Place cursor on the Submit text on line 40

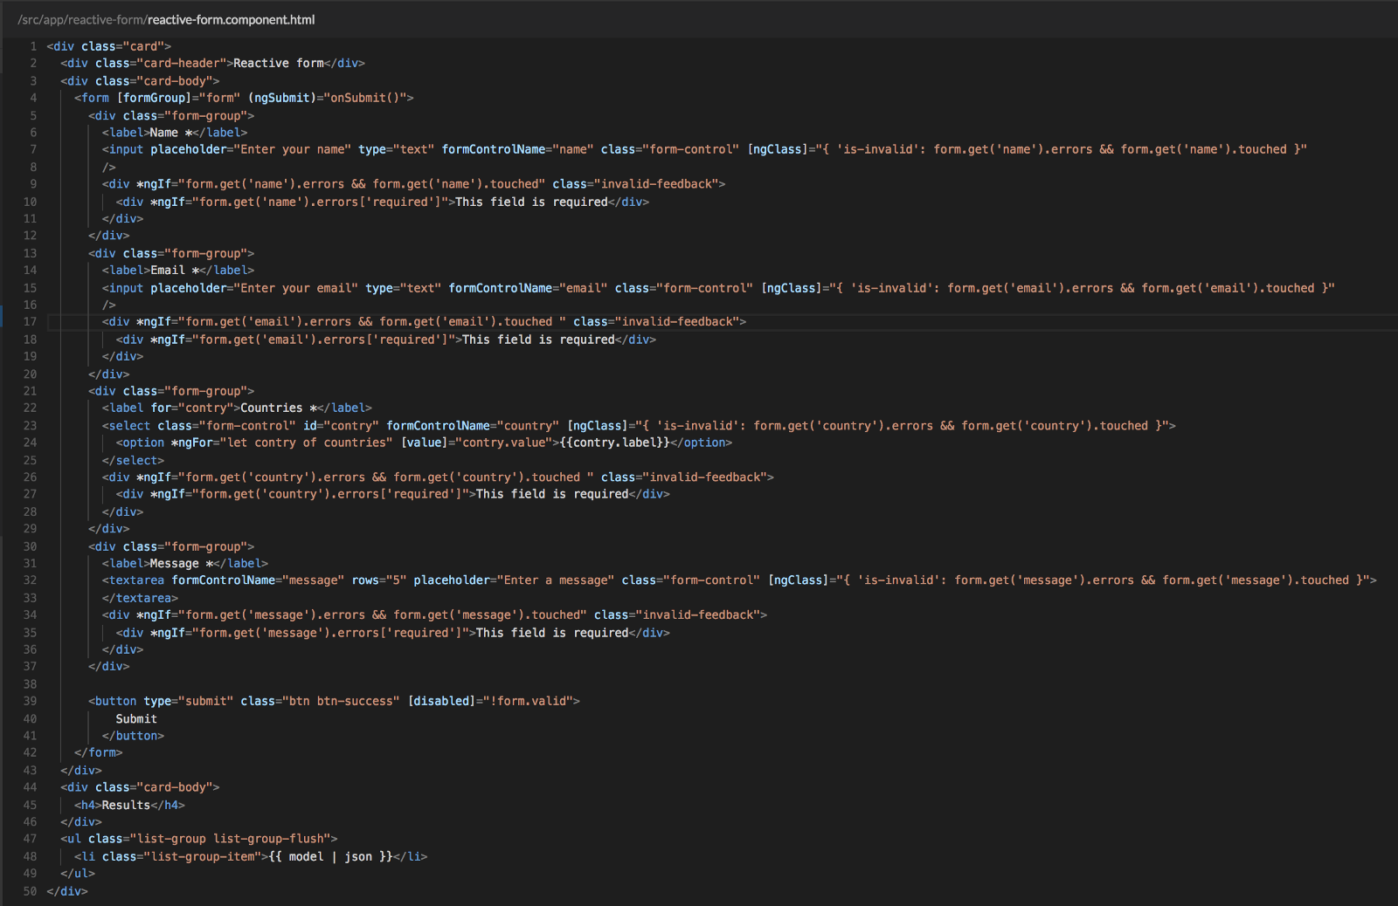click(x=136, y=719)
